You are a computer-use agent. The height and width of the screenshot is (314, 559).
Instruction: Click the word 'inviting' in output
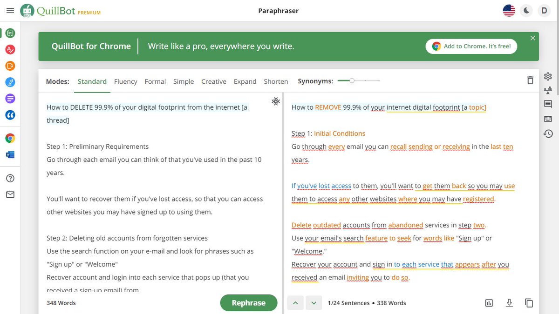point(358,278)
